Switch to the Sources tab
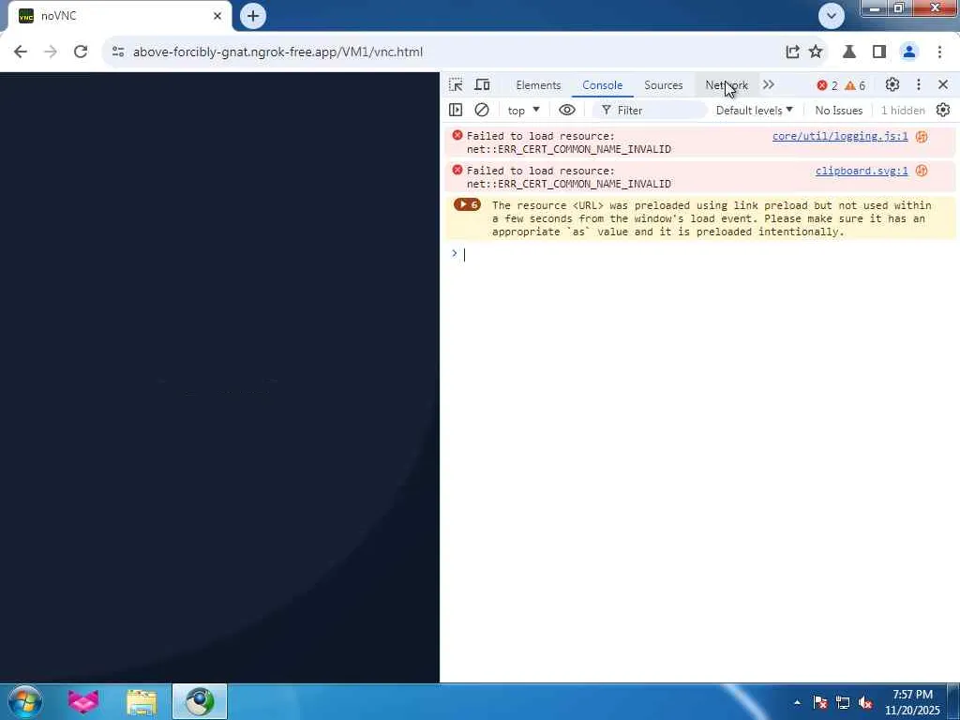960x720 pixels. 663,85
